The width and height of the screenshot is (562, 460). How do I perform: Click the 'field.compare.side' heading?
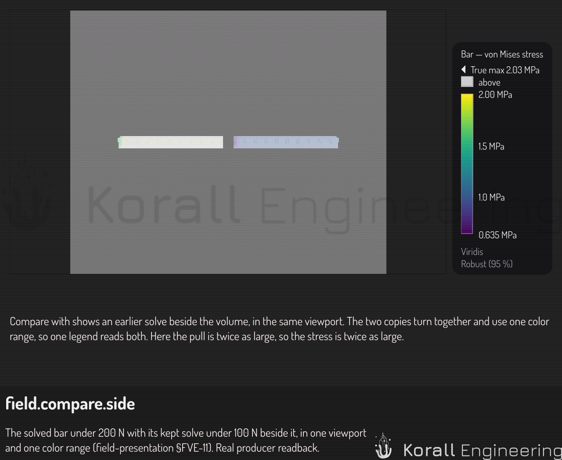[x=70, y=404]
